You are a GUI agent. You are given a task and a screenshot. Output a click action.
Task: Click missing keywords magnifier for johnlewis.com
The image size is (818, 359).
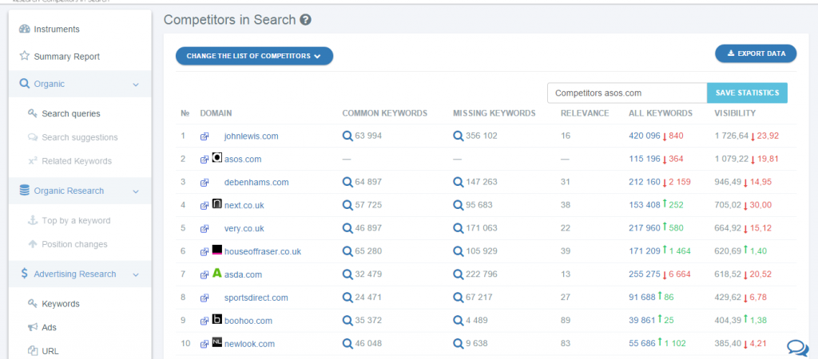(458, 136)
